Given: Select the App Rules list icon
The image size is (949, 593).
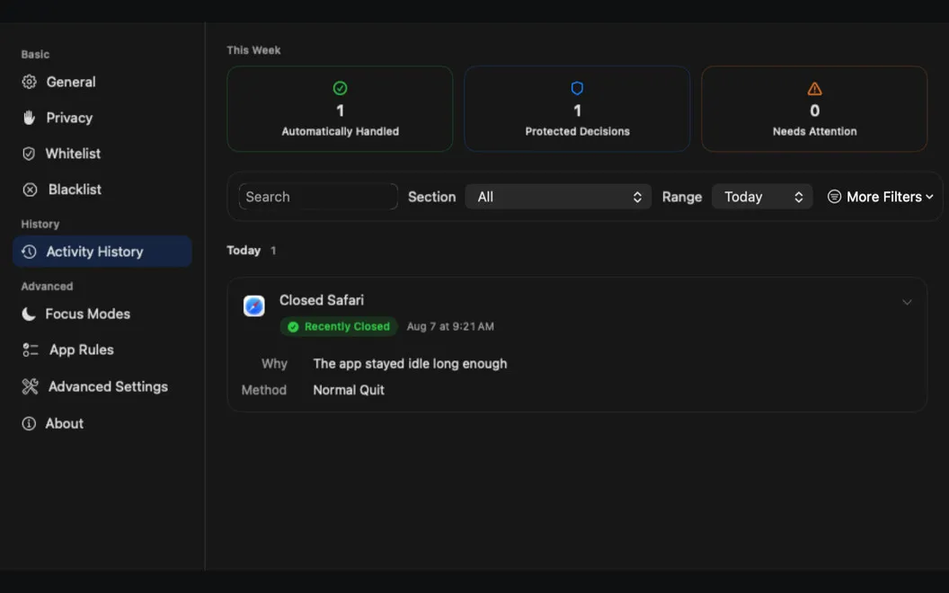Looking at the screenshot, I should tap(31, 350).
